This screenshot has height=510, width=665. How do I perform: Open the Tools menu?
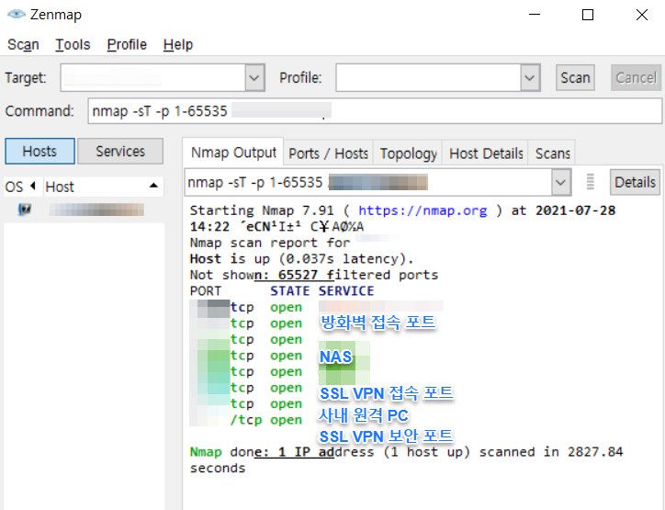(x=73, y=44)
